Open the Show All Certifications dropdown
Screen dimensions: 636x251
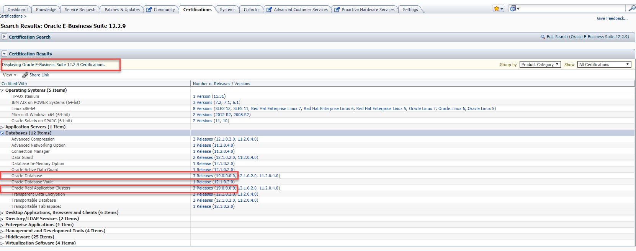tap(604, 65)
